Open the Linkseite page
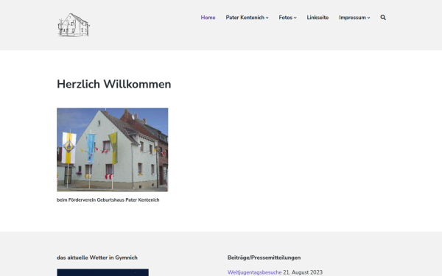The image size is (442, 276). [x=318, y=18]
